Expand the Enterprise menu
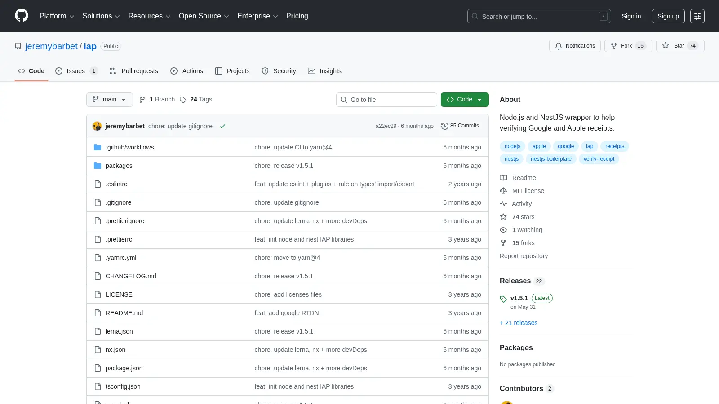 (257, 16)
